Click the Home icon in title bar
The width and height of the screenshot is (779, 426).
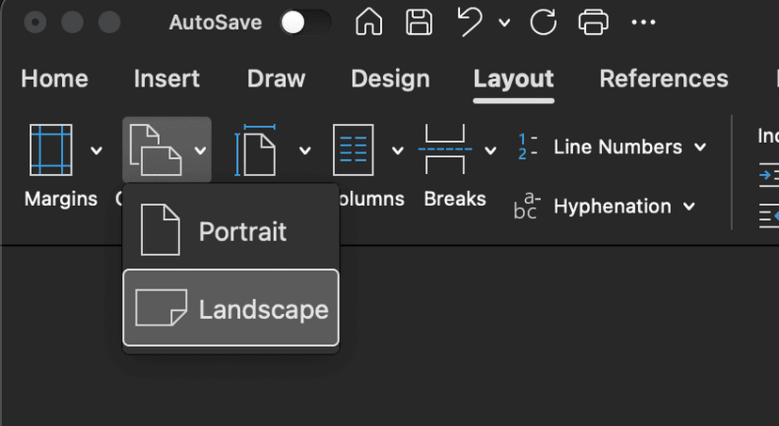[x=369, y=22]
